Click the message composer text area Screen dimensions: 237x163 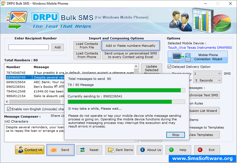click(x=35, y=133)
